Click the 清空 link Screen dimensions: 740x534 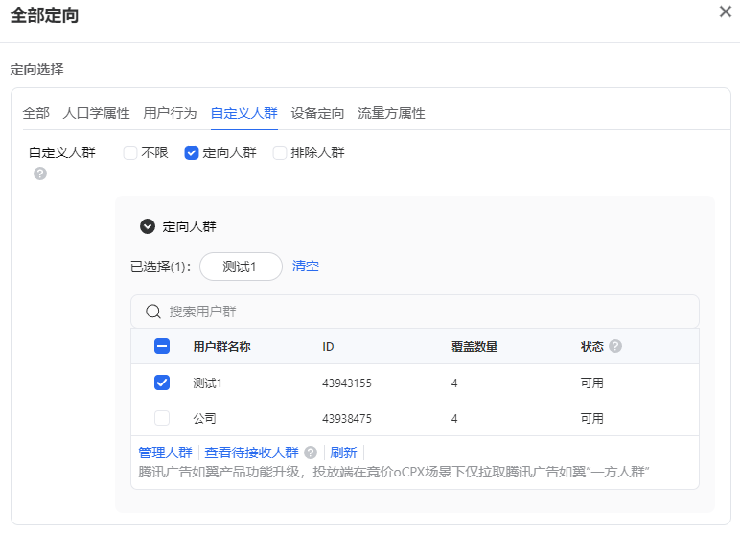click(306, 266)
